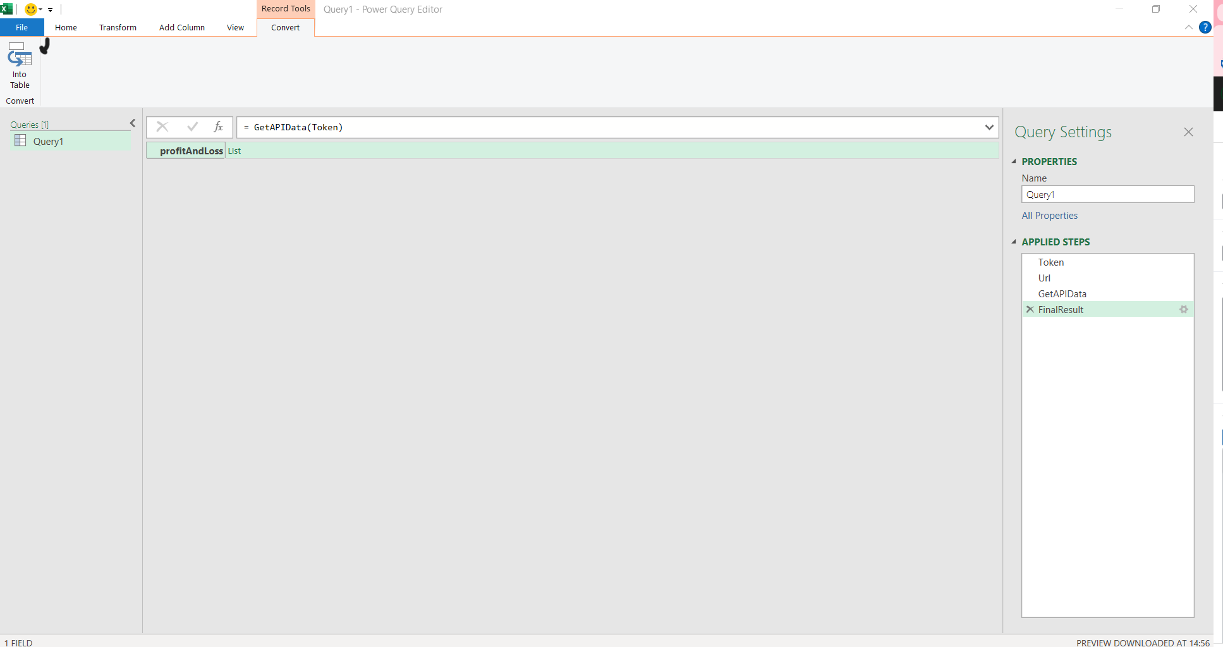
Task: Collapse the ribbon with the chevron arrow
Action: click(1188, 27)
